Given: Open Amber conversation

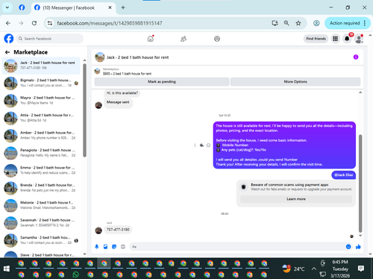Looking at the screenshot, I should tap(41, 136).
